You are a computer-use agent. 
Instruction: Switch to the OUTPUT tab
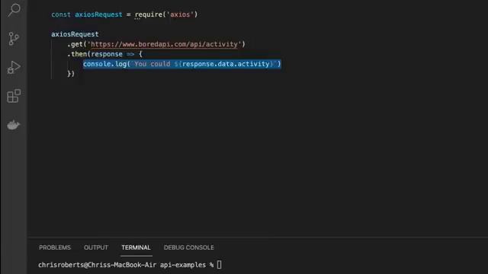pos(96,247)
